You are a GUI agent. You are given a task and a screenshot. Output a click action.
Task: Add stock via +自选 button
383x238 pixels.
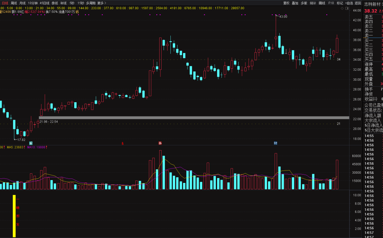point(349,3)
